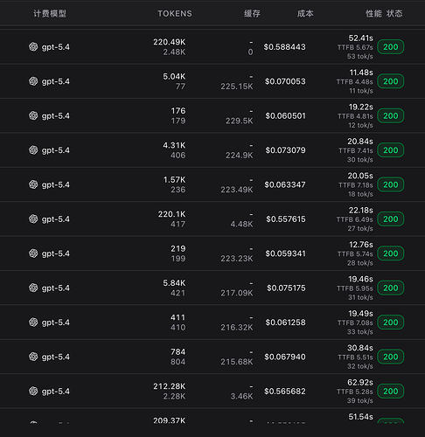
Task: Click the TOKENS column header
Action: click(x=175, y=13)
